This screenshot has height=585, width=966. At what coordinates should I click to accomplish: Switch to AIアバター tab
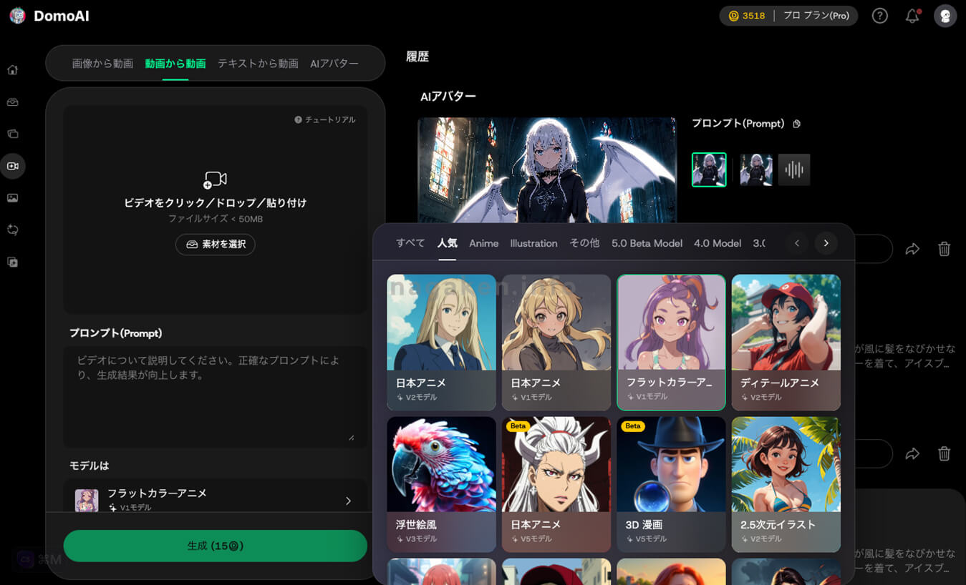pos(334,64)
